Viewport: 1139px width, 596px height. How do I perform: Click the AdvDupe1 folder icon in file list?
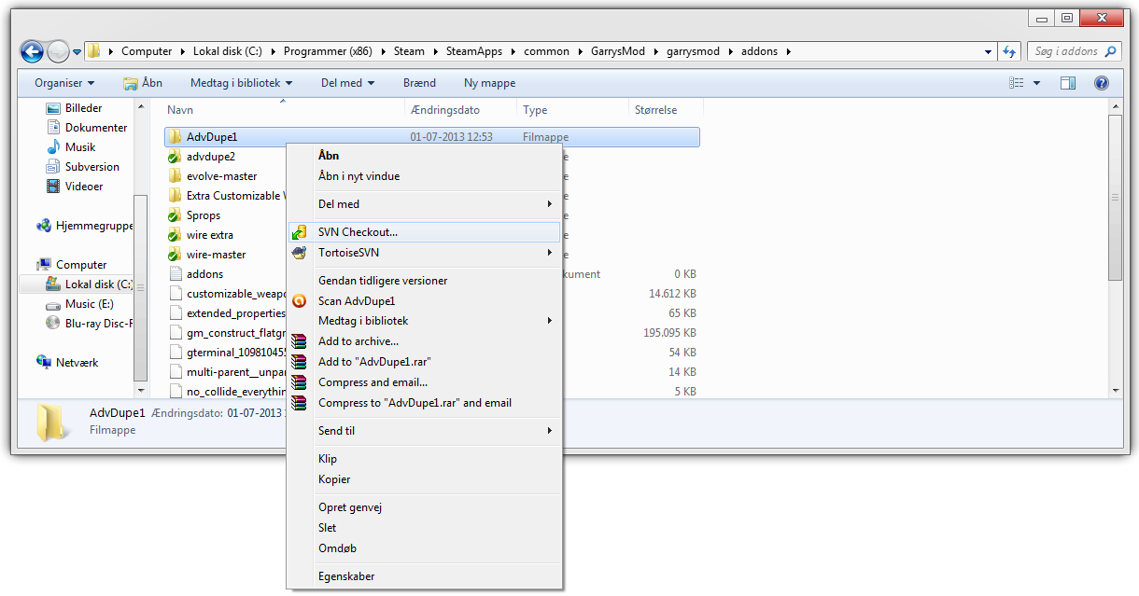175,137
